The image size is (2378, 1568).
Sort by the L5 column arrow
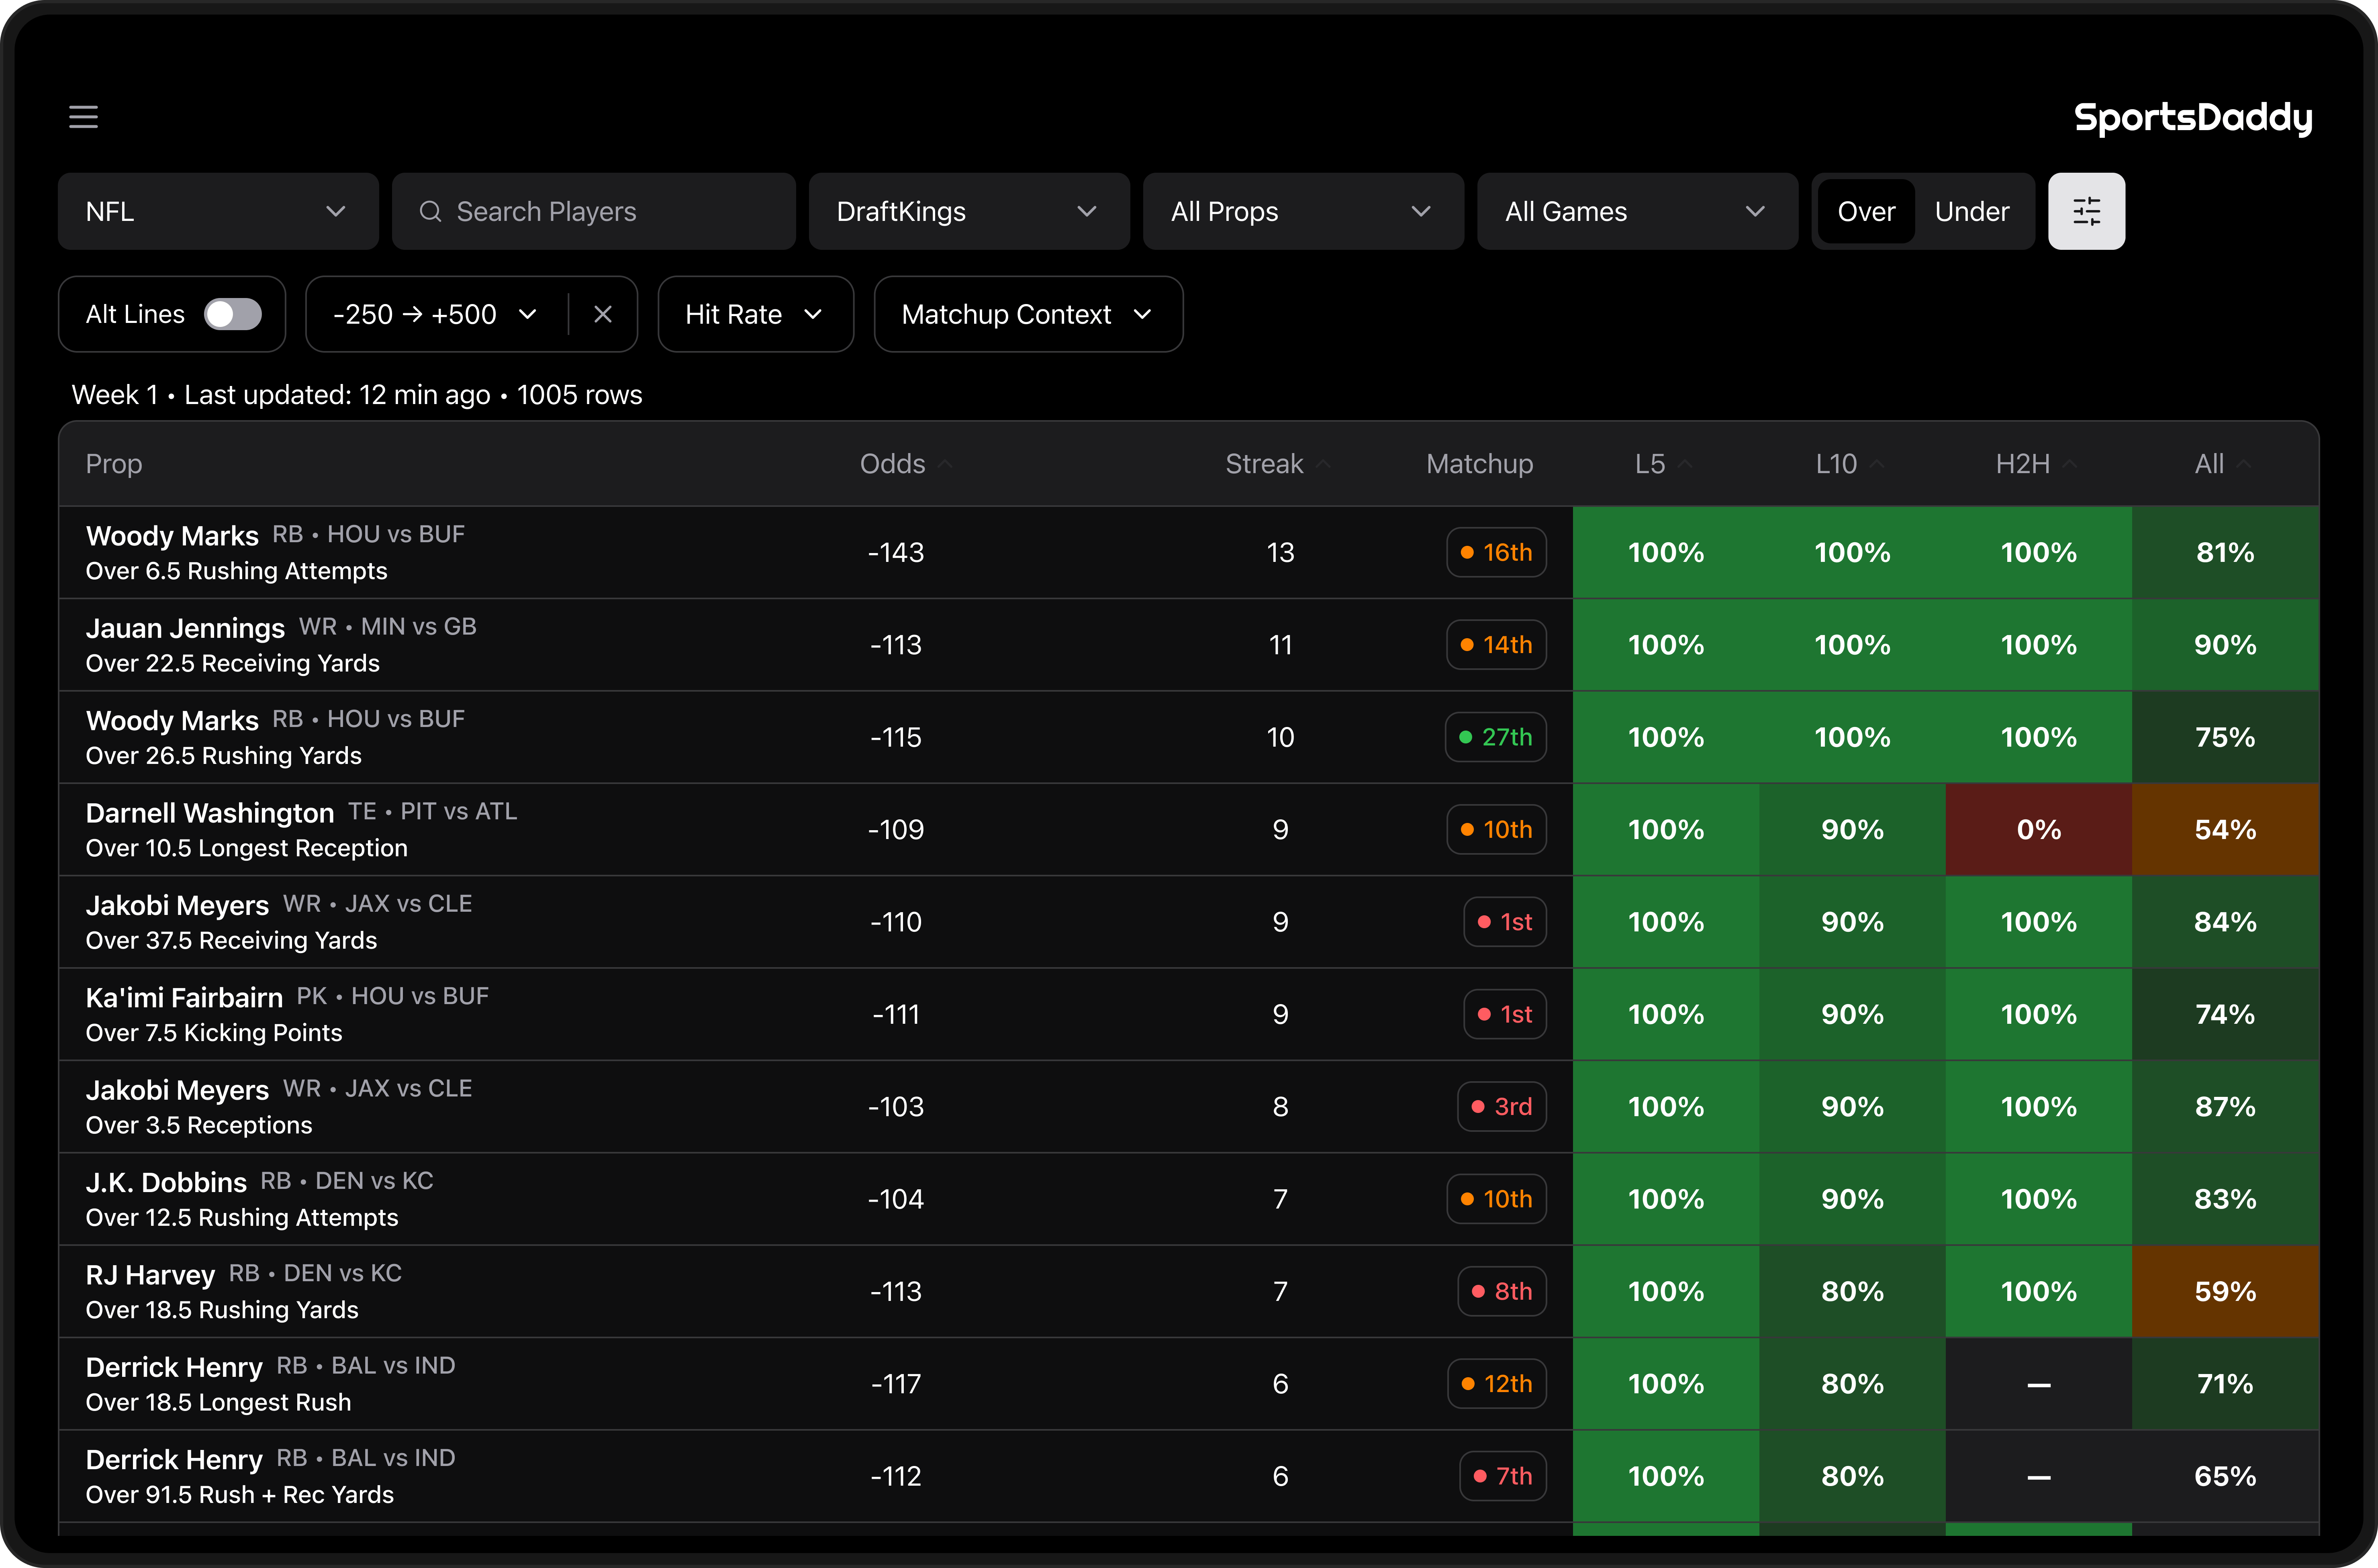[x=1685, y=464]
